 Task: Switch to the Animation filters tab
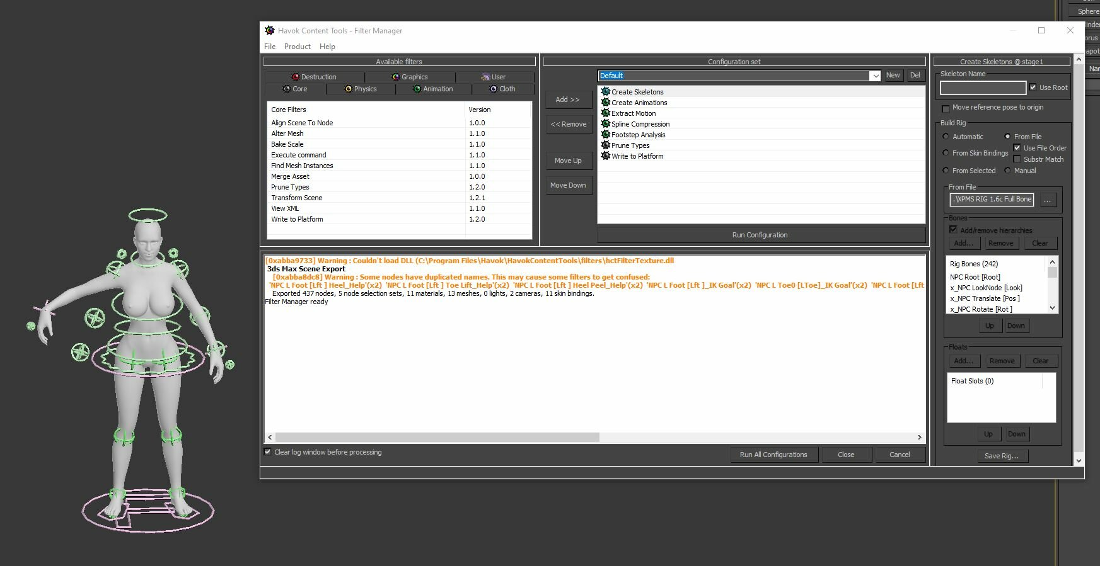tap(433, 89)
